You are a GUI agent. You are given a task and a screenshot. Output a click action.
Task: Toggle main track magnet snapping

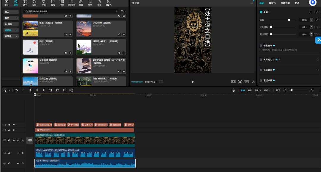[243, 90]
